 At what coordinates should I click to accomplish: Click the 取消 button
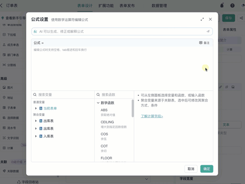(x=191, y=169)
